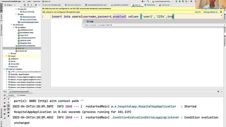
Task: Open Console tab in Run panel
Action: pos(11,95)
